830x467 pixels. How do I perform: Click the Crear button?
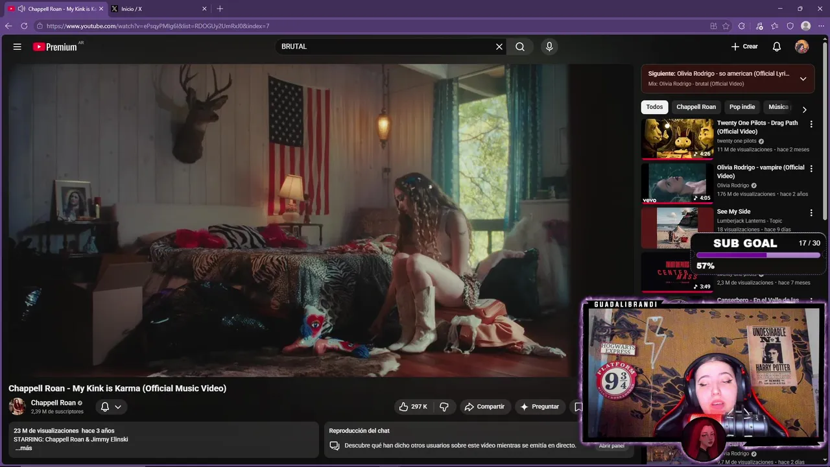click(744, 47)
